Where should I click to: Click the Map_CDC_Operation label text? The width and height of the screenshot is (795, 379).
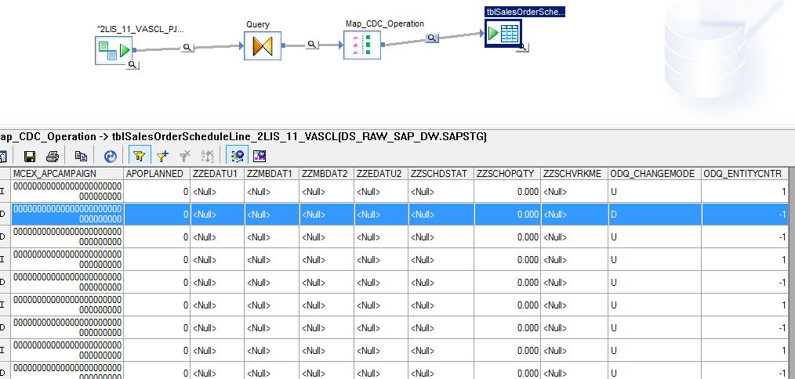click(x=385, y=23)
